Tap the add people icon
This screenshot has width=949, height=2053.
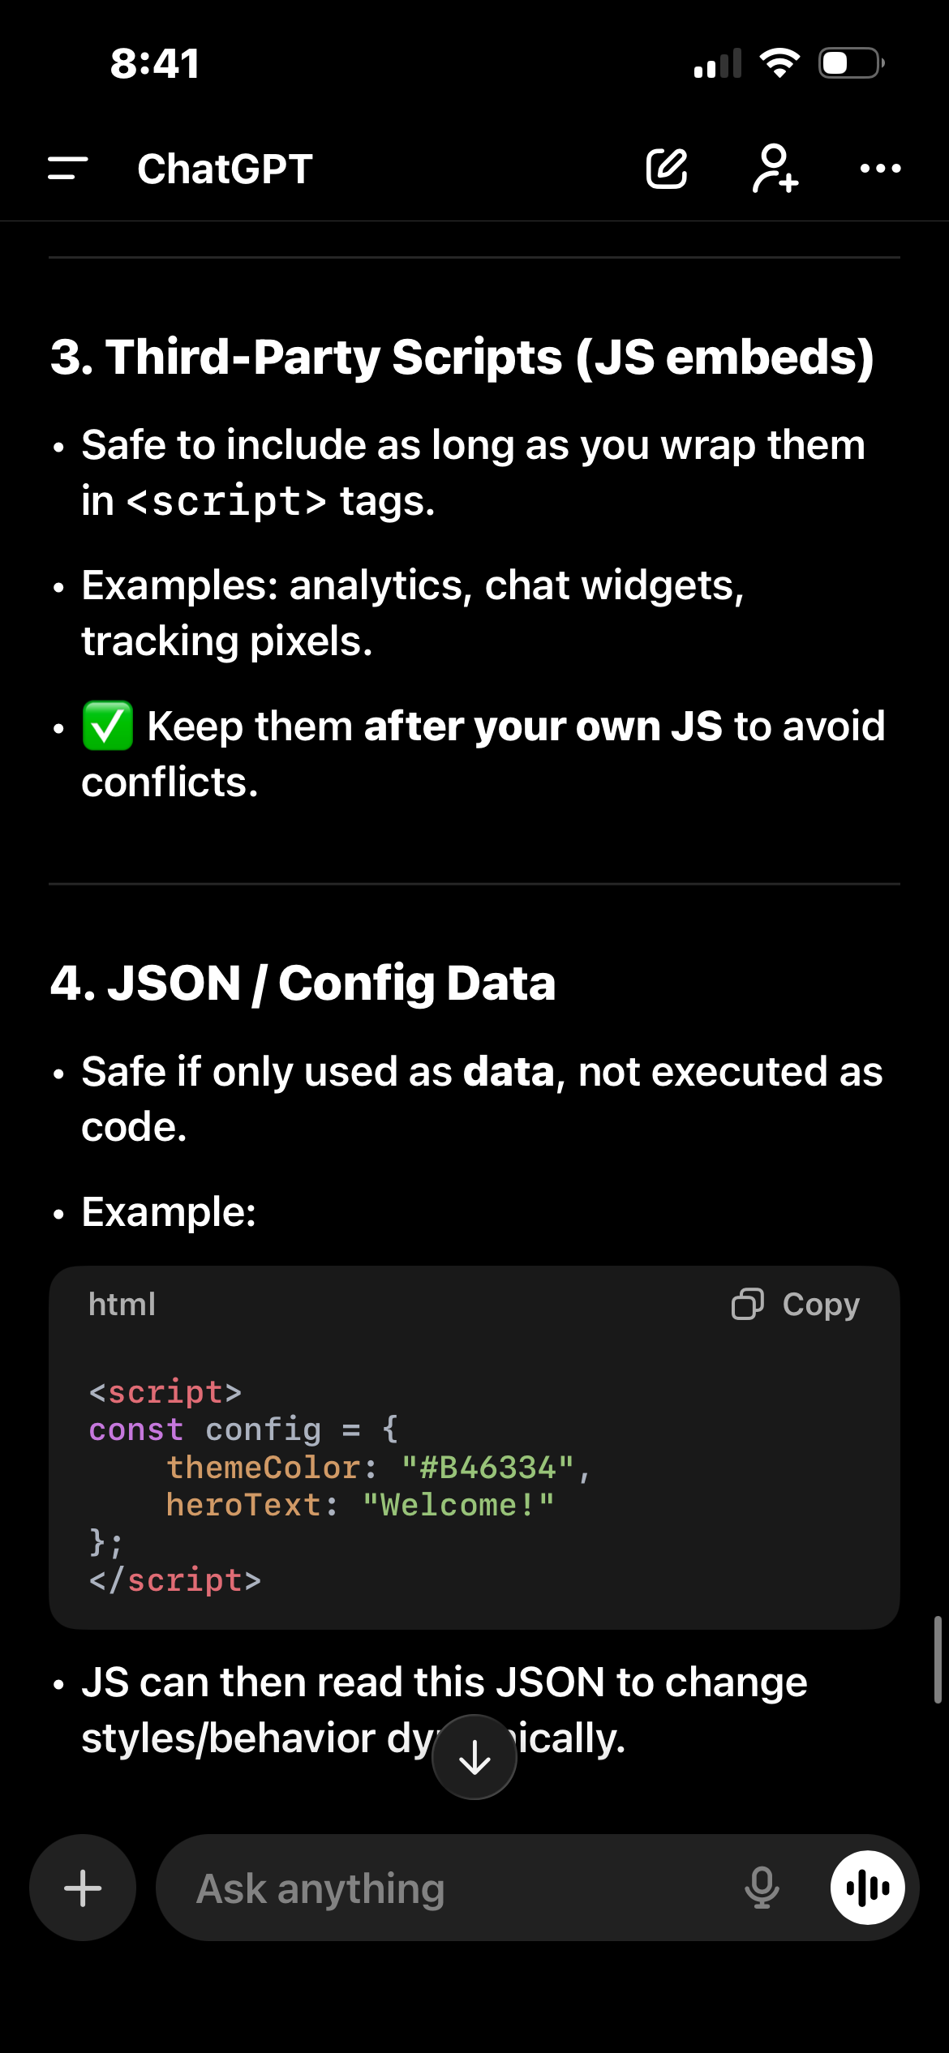click(775, 169)
